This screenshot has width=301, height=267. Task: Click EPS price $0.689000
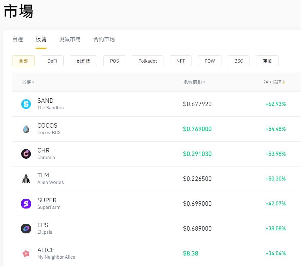point(197,228)
